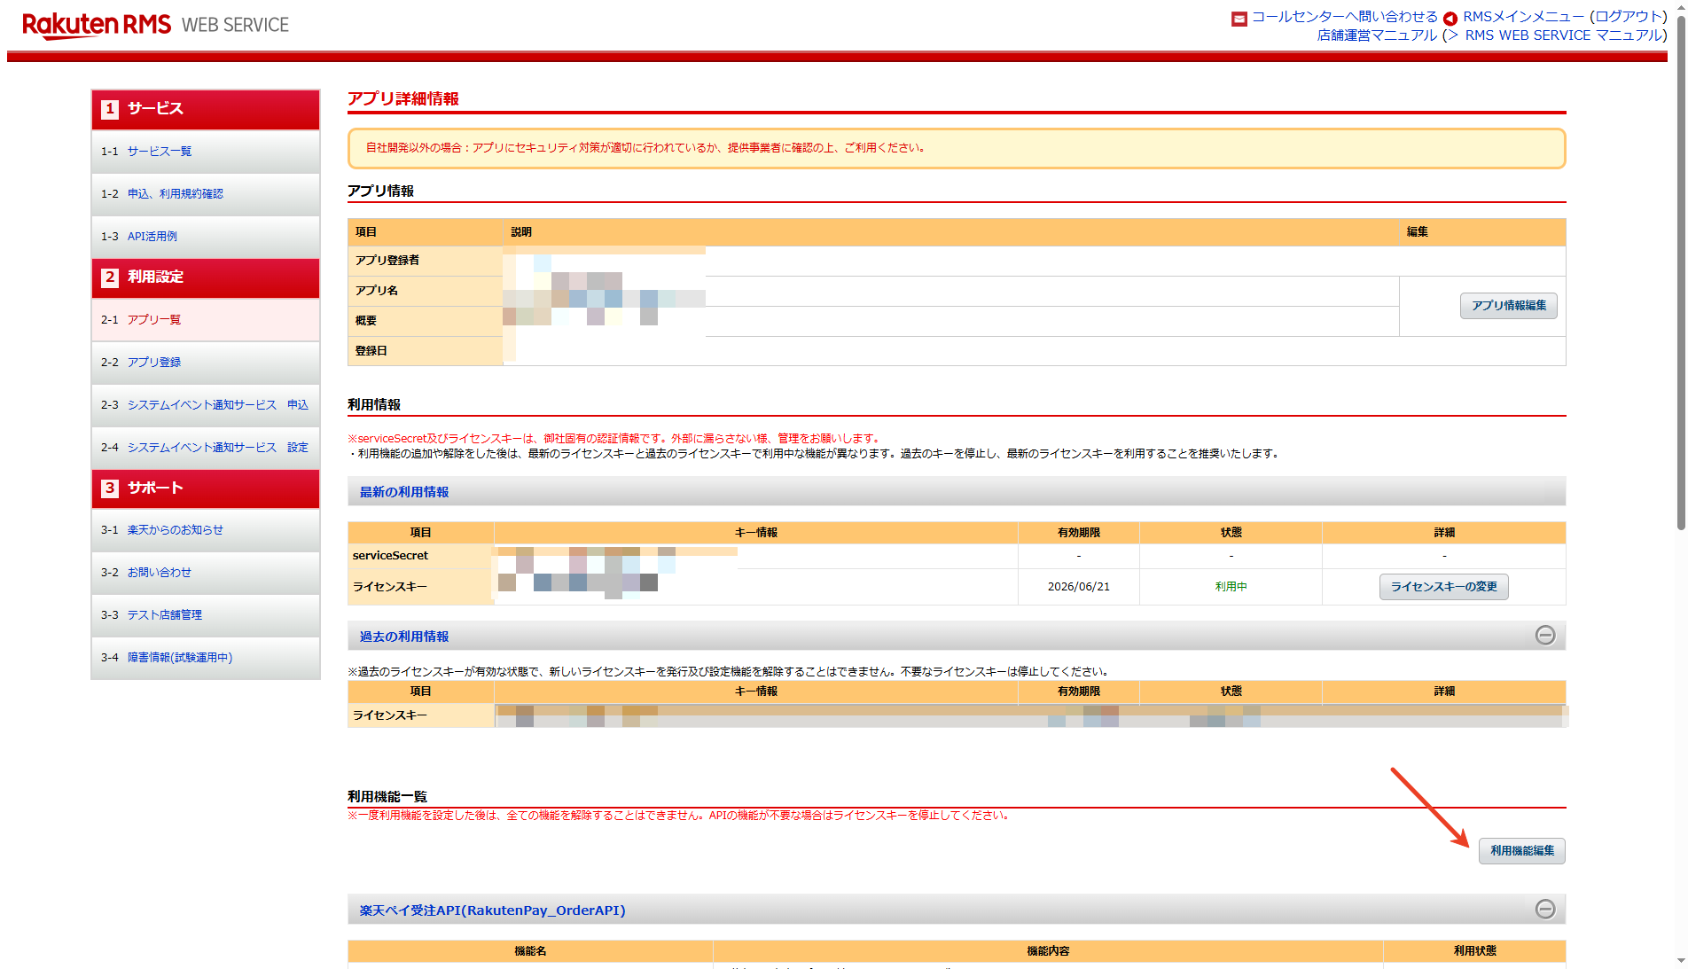Click the ログアウト link
The height and width of the screenshot is (969, 1688).
1629,17
